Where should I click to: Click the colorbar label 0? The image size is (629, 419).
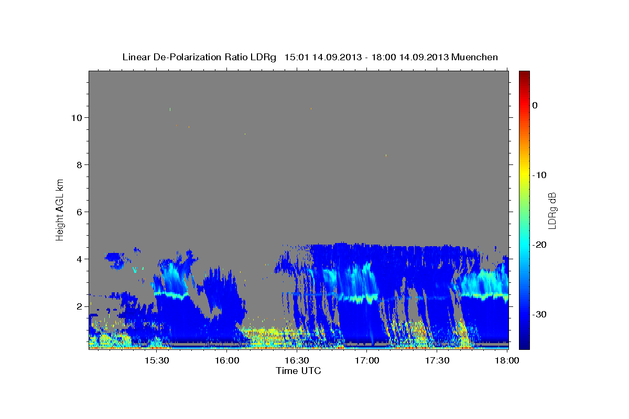tap(535, 105)
